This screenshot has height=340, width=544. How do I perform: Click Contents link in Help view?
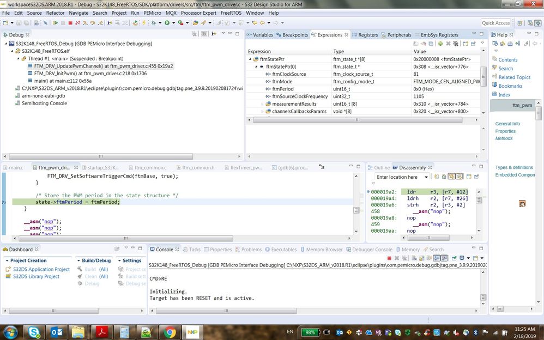[x=507, y=60]
